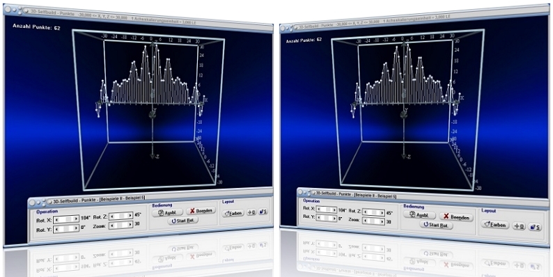Viewport: 553px width, 277px height.
Task: Click the D layout button in left window
Action: (251, 212)
